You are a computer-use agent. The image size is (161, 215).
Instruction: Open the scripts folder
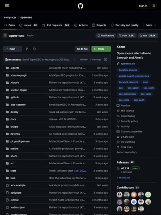pos(14,149)
